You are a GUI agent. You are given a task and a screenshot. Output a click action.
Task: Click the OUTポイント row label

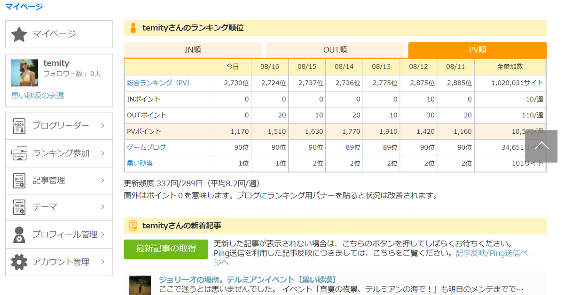pyautogui.click(x=147, y=115)
